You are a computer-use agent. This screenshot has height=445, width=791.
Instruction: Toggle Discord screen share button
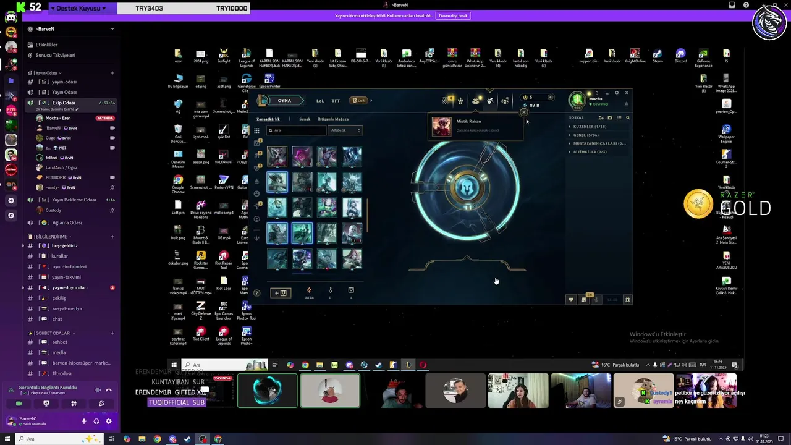[46, 404]
